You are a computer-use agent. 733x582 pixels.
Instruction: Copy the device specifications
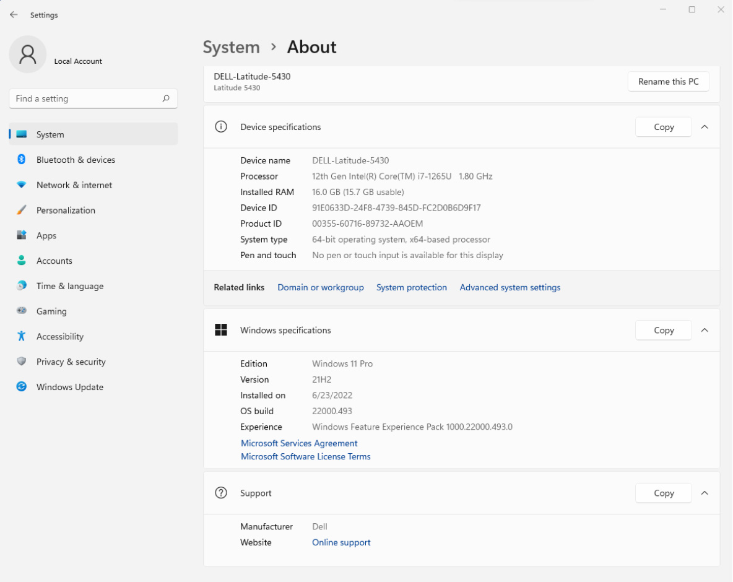(663, 127)
